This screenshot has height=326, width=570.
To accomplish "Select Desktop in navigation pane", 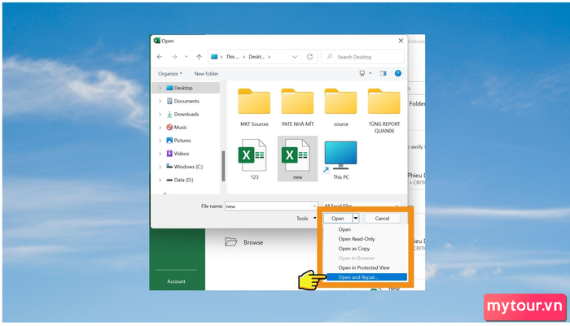I will [x=183, y=88].
